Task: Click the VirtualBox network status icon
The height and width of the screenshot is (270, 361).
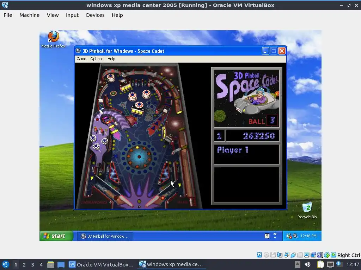Action: (286, 255)
